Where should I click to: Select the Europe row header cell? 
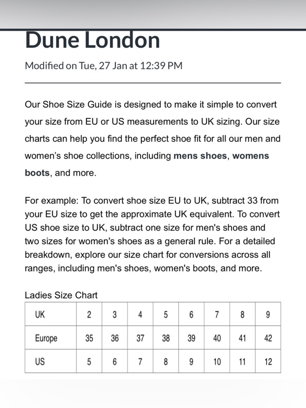51,338
